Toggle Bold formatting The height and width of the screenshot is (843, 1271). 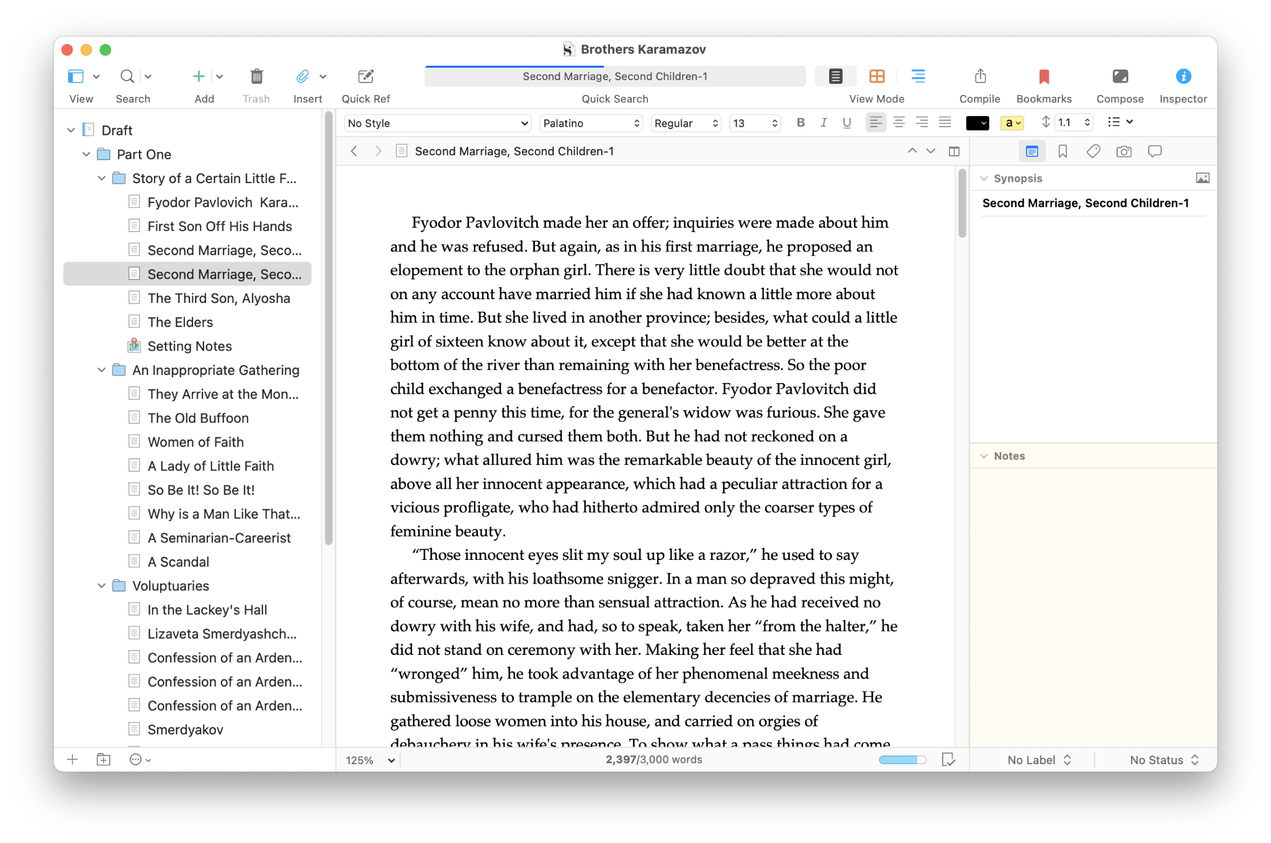(x=801, y=123)
